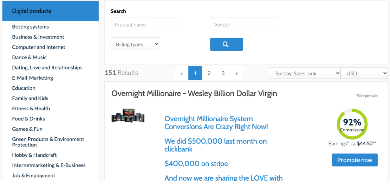The width and height of the screenshot is (390, 185).
Task: Jump to results page 3
Action: pos(223,73)
